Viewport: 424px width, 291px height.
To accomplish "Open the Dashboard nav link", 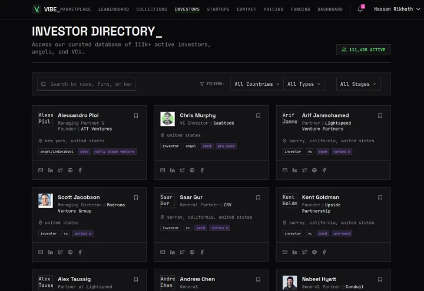I will 330,9.
